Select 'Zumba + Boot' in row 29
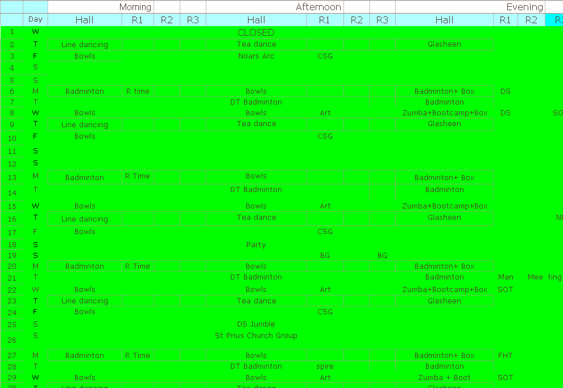This screenshot has height=388, width=563. [445, 378]
